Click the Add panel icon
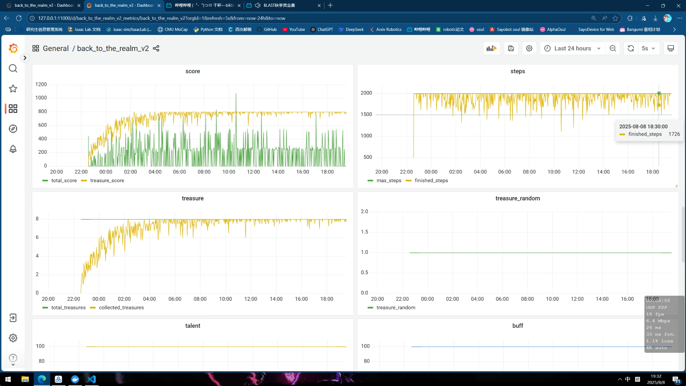The height and width of the screenshot is (386, 686). pyautogui.click(x=491, y=48)
